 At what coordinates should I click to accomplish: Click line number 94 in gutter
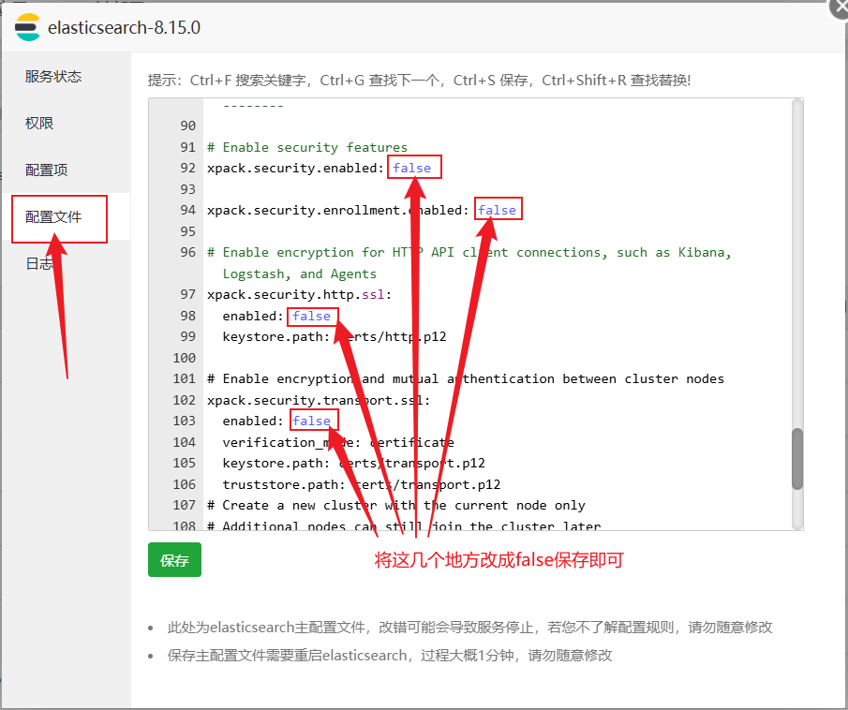[187, 211]
